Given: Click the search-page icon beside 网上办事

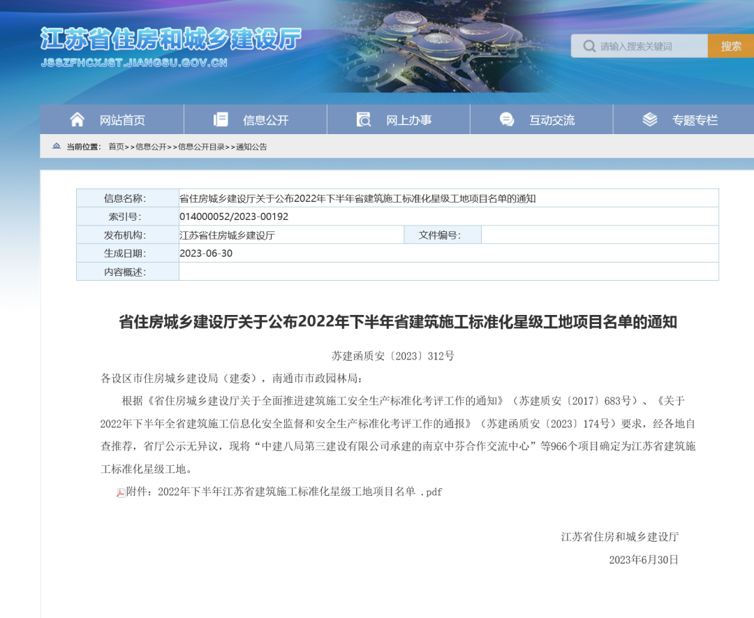Looking at the screenshot, I should [x=364, y=119].
